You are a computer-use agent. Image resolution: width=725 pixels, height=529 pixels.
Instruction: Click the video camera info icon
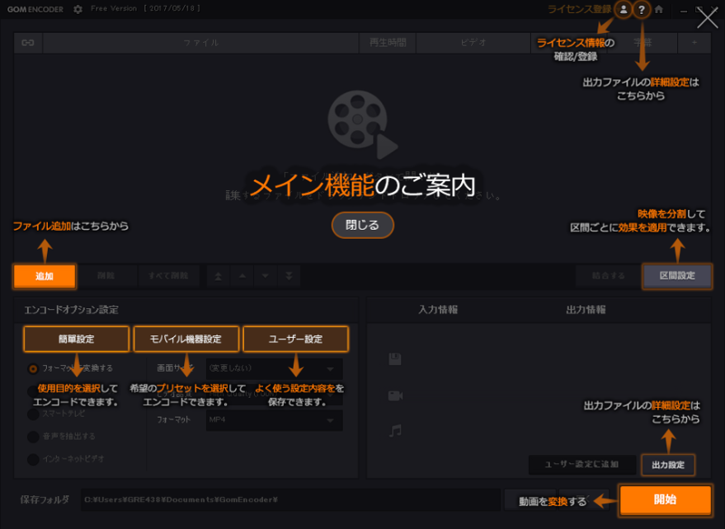395,396
